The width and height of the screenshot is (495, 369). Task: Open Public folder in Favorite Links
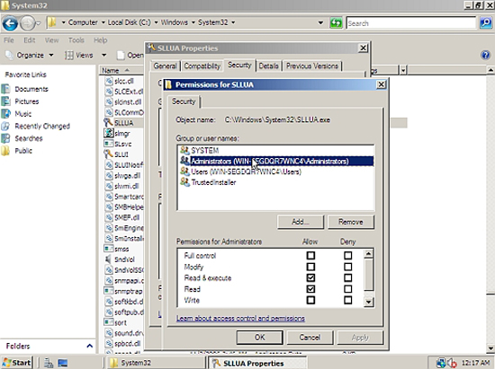[23, 151]
